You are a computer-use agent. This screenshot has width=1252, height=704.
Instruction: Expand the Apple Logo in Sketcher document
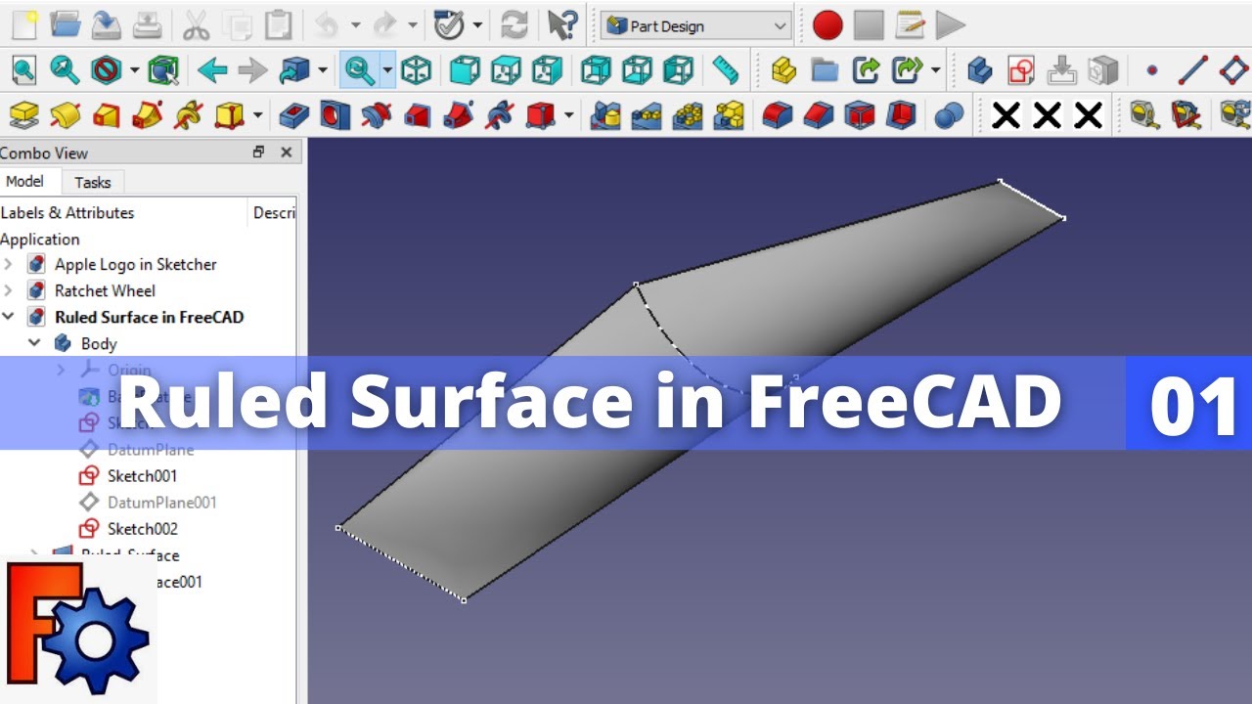click(x=8, y=264)
